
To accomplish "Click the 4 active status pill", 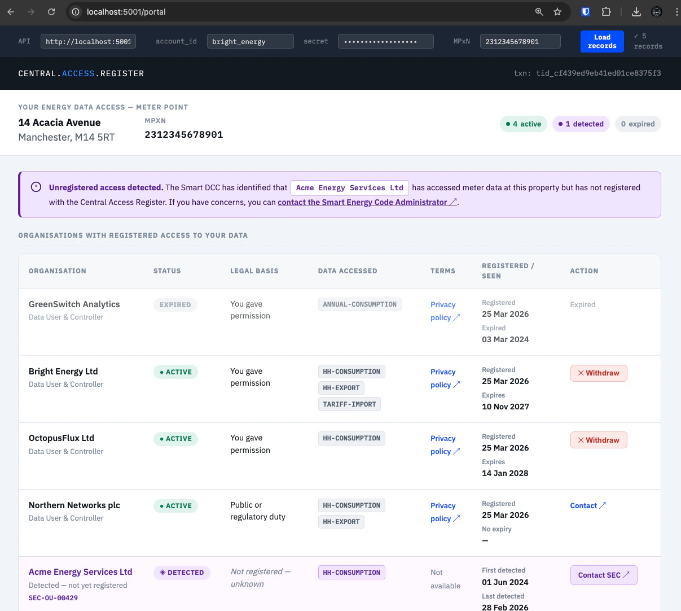I will (524, 124).
